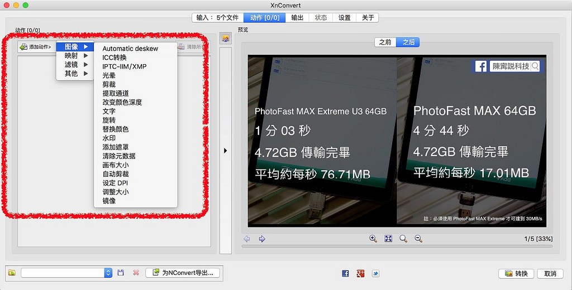Zoom in on the preview
This screenshot has width=572, height=290.
[x=373, y=239]
